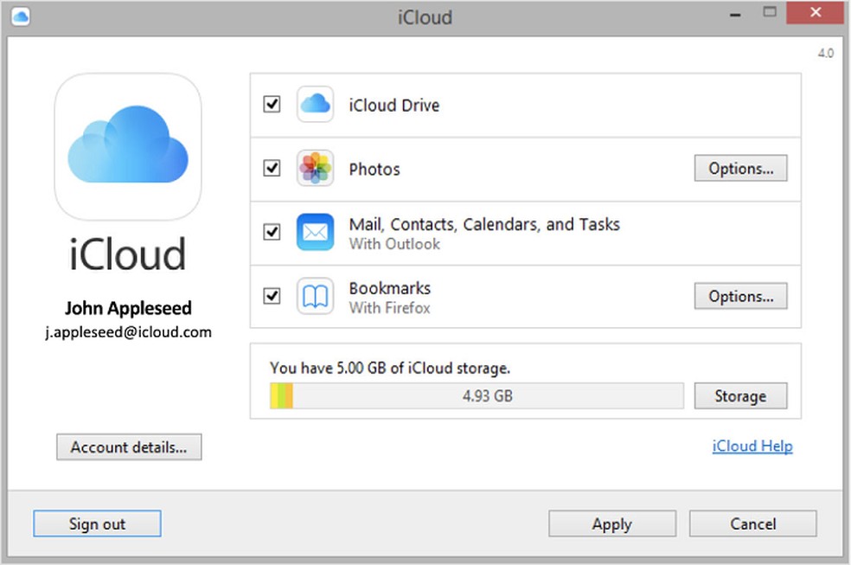The height and width of the screenshot is (565, 851).
Task: Click the Bookmarks open book icon
Action: (x=315, y=296)
